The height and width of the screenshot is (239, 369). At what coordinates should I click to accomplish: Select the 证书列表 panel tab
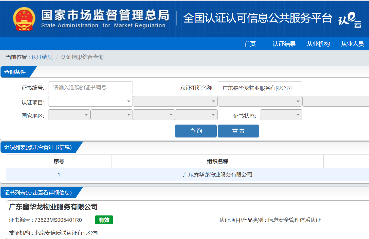tap(38, 192)
